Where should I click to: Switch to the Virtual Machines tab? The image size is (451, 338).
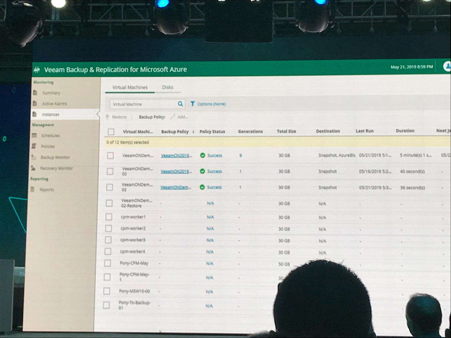click(130, 87)
